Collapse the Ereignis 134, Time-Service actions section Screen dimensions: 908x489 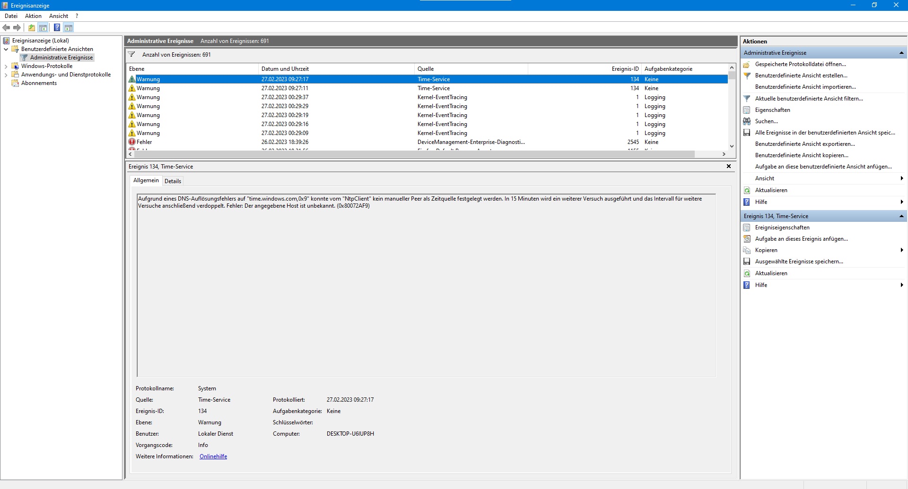[901, 216]
